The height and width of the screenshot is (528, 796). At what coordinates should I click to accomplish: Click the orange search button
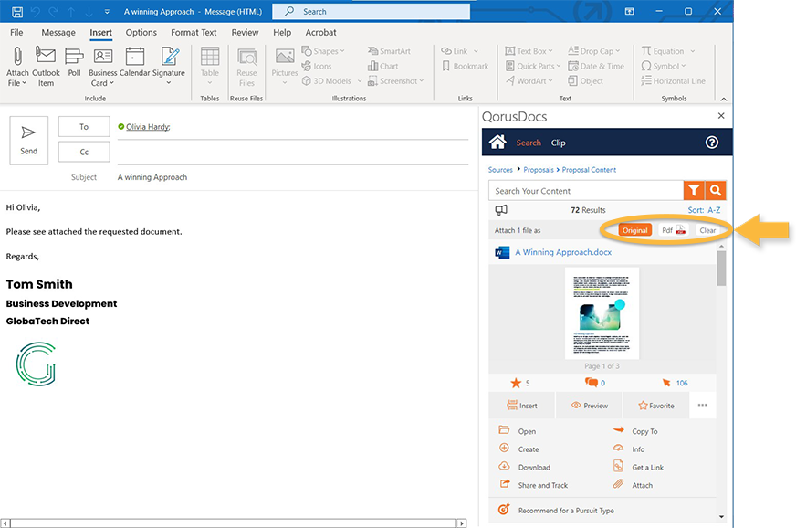717,190
